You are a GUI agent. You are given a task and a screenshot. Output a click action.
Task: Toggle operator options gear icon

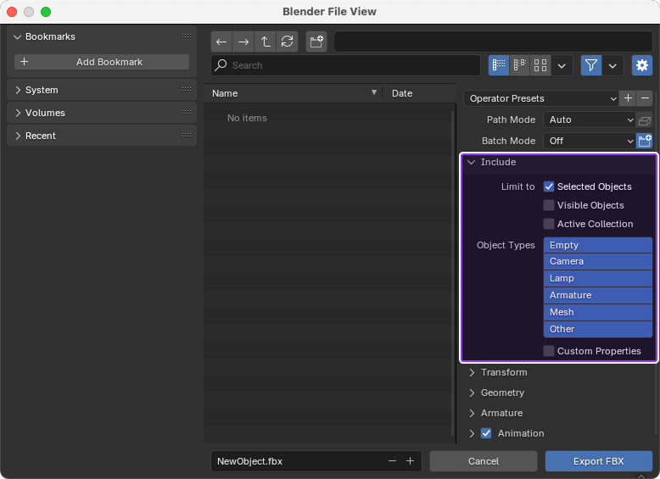pyautogui.click(x=642, y=65)
